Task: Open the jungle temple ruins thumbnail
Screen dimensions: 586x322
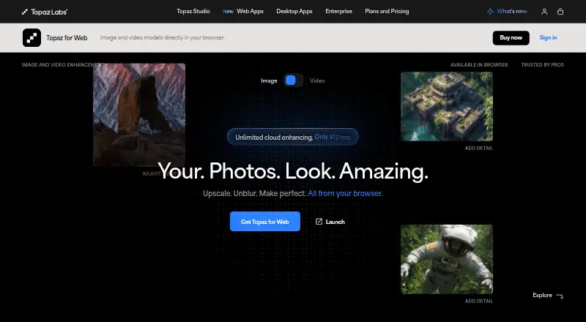Action: [x=447, y=106]
